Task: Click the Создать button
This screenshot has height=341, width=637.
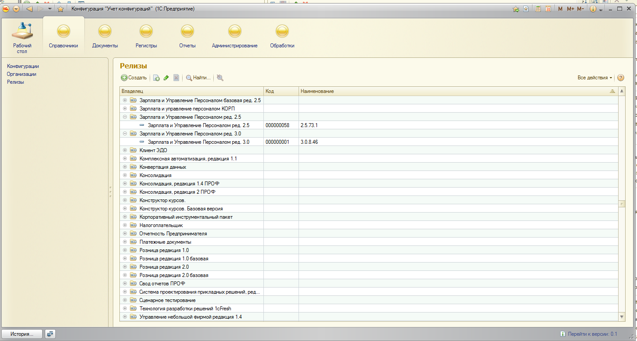Action: point(134,78)
